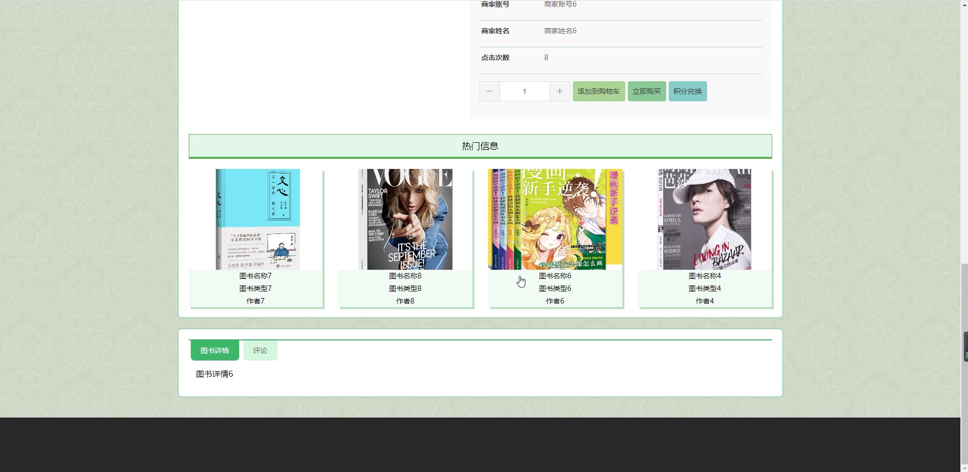The width and height of the screenshot is (968, 472).
Task: Click the 图书详情6 description text
Action: 214,374
